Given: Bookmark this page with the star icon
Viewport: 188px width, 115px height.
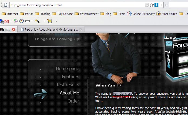Looking at the screenshot, I should pyautogui.click(x=152, y=5).
